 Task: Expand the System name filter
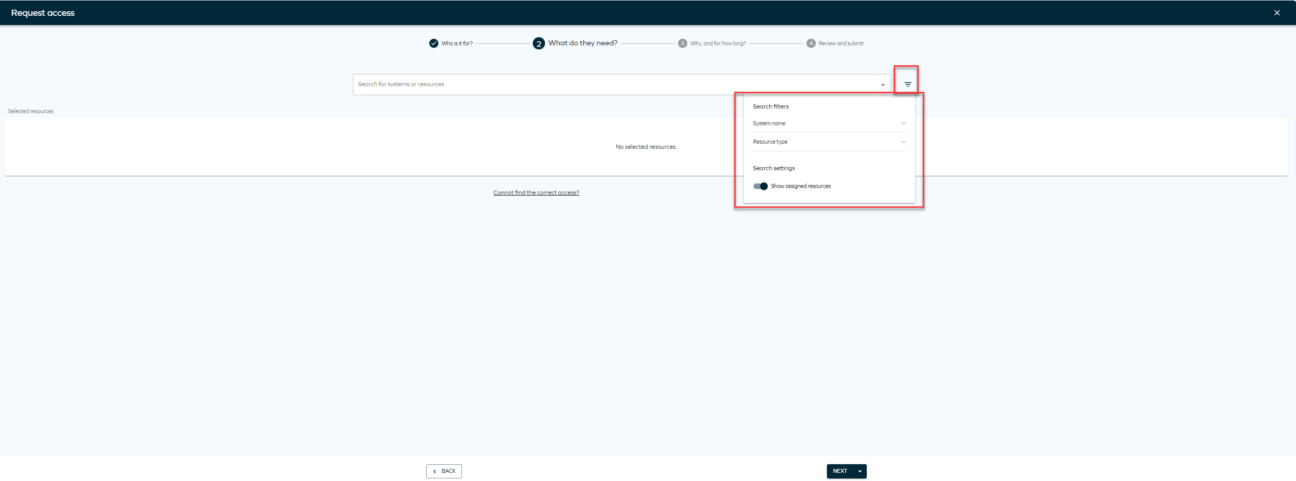point(829,123)
